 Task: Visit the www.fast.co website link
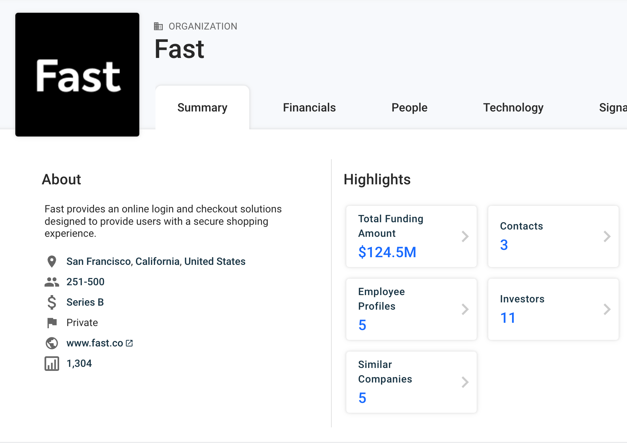tap(95, 343)
